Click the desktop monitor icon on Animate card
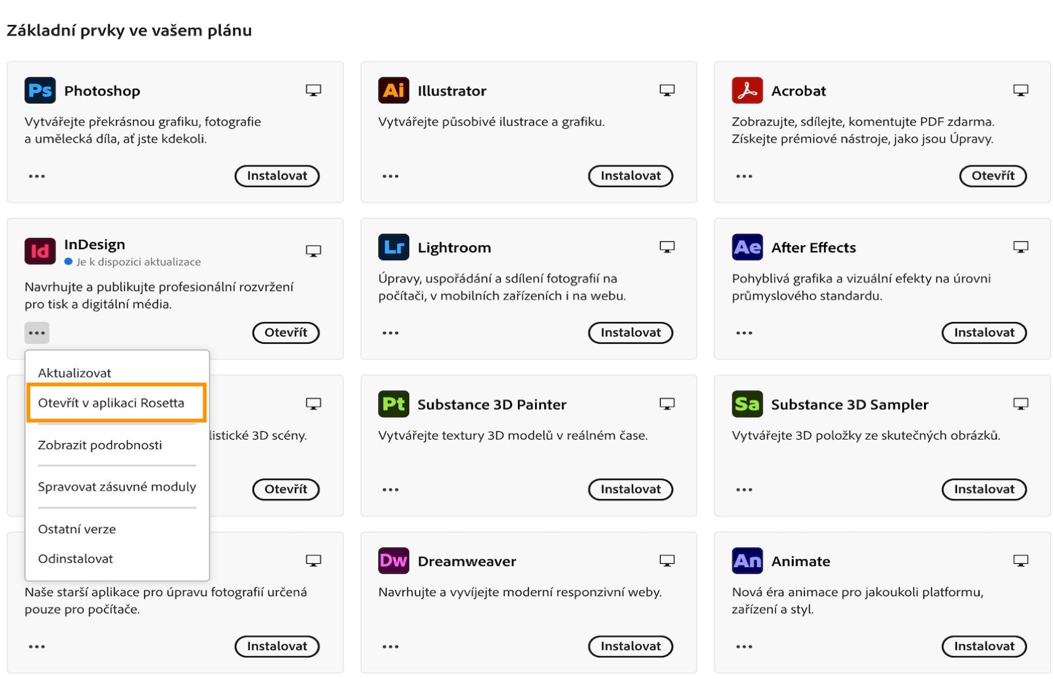Viewport: 1053px width, 679px height. pyautogui.click(x=1021, y=561)
